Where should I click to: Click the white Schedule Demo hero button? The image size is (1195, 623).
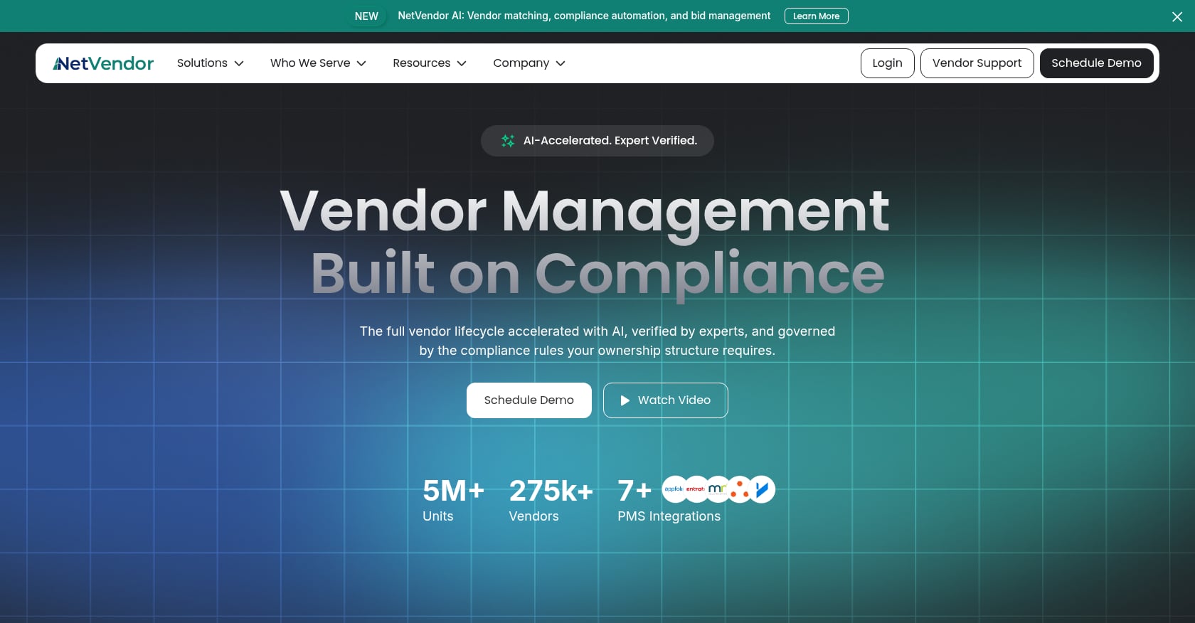[529, 400]
